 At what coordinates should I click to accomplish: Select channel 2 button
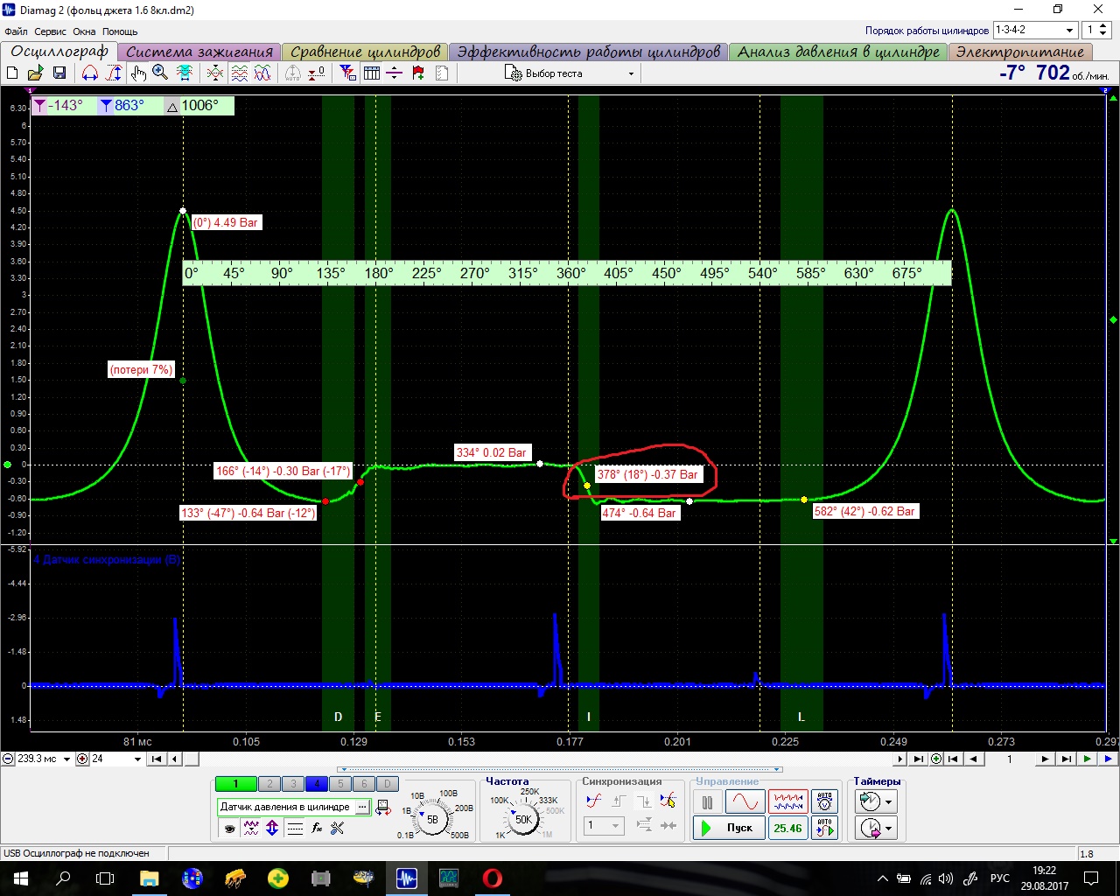(269, 784)
